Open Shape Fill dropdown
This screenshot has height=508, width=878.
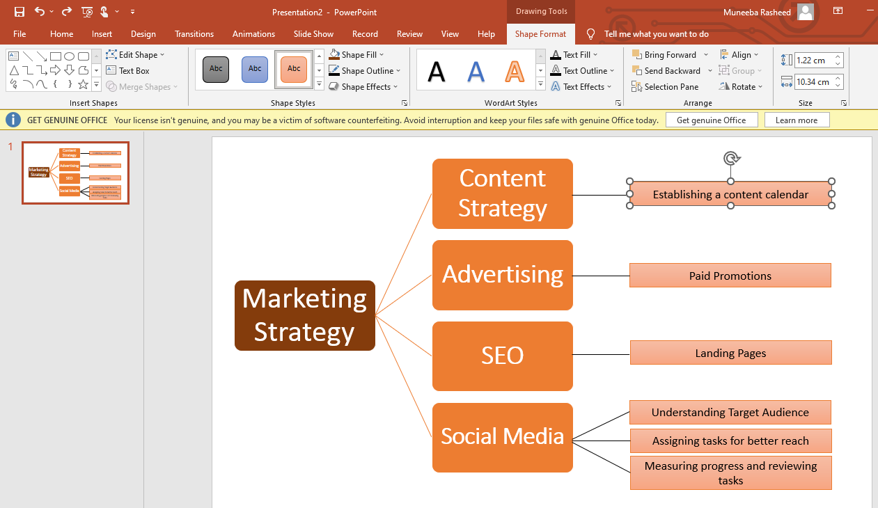coord(356,54)
